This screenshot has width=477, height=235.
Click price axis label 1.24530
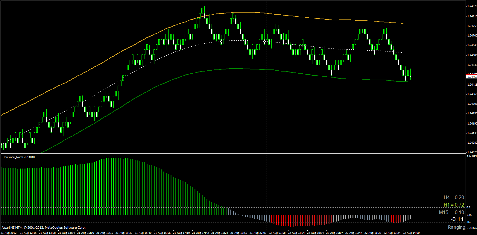coord(472,65)
